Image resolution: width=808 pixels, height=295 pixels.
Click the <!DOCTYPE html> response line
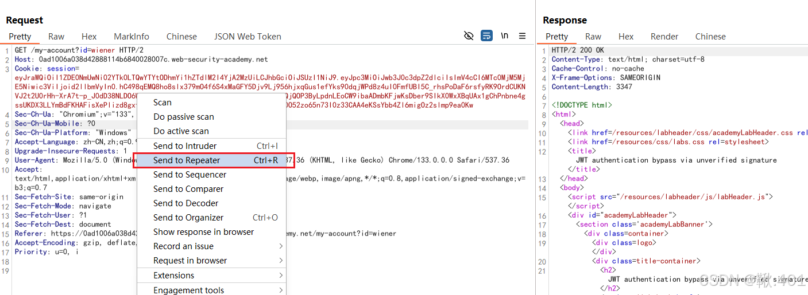(582, 105)
